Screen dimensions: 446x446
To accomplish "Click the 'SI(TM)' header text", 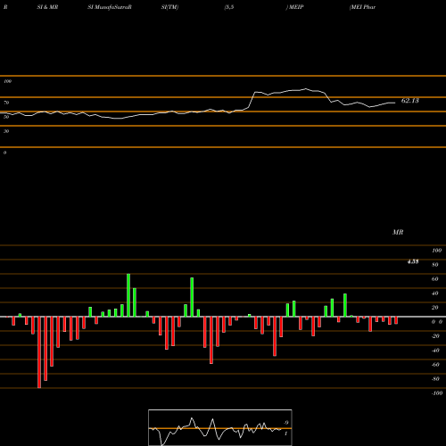I will tap(169, 7).
